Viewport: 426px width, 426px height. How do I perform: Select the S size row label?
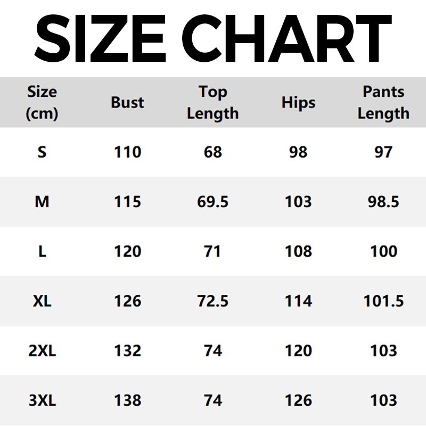pyautogui.click(x=42, y=152)
